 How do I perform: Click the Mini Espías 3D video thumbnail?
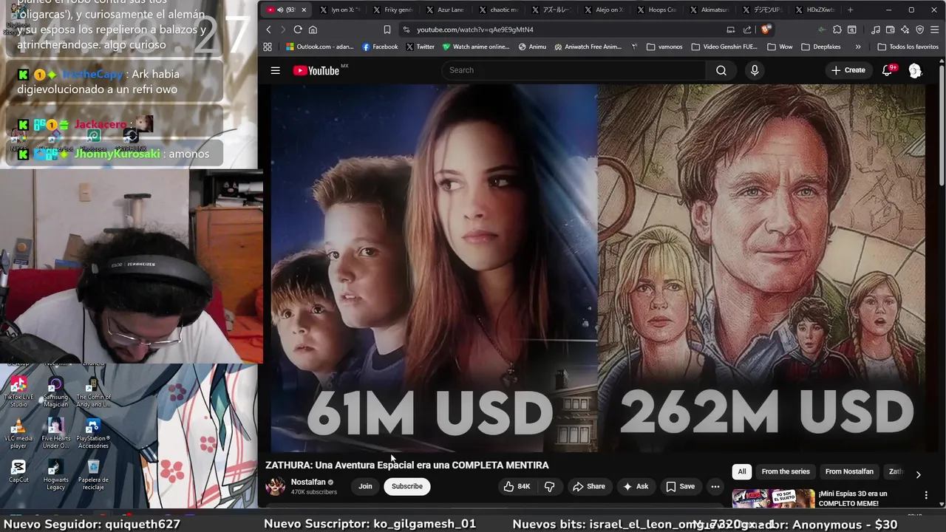[773, 499]
